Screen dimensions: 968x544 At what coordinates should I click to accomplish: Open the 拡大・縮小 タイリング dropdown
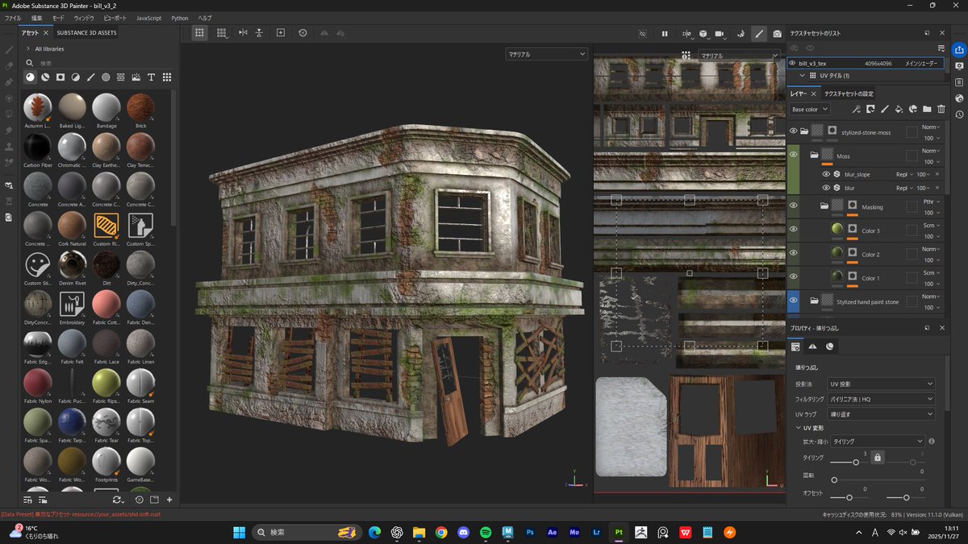click(877, 442)
